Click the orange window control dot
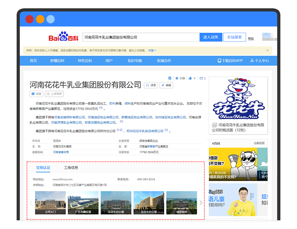Screen dimensions: 297x229 pyautogui.click(x=40, y=19)
